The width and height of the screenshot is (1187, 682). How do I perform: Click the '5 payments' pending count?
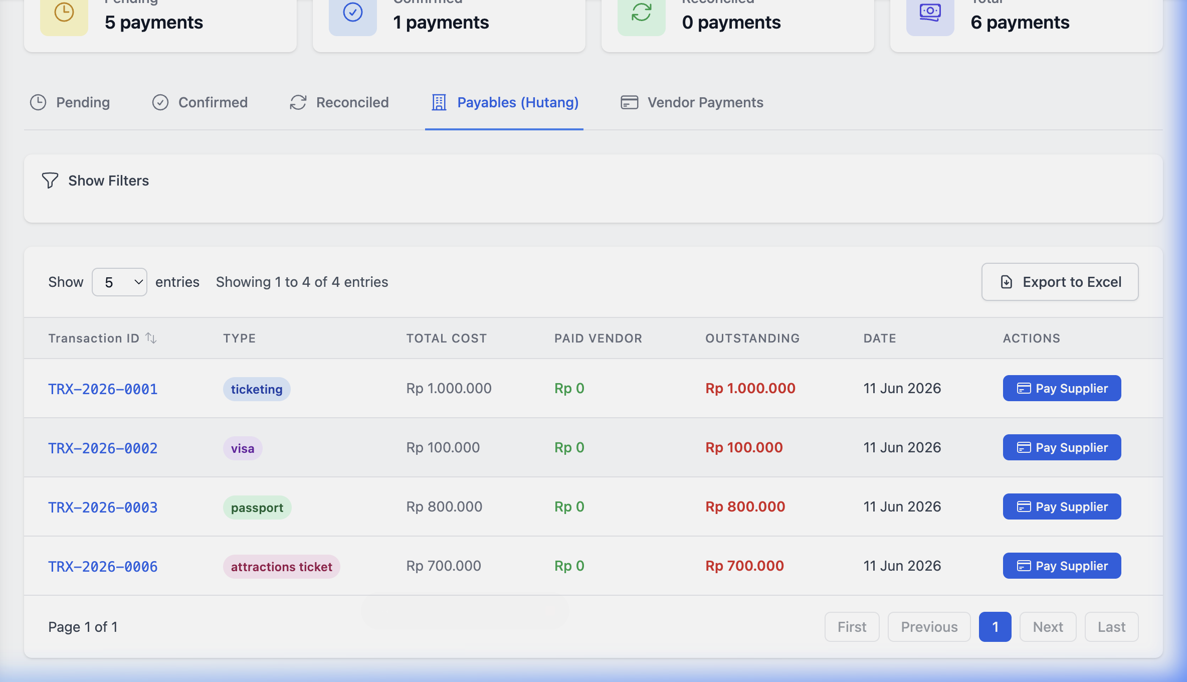click(x=154, y=23)
